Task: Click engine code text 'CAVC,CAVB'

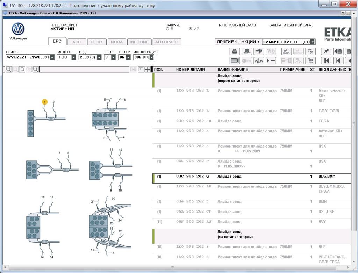Action: (329, 111)
